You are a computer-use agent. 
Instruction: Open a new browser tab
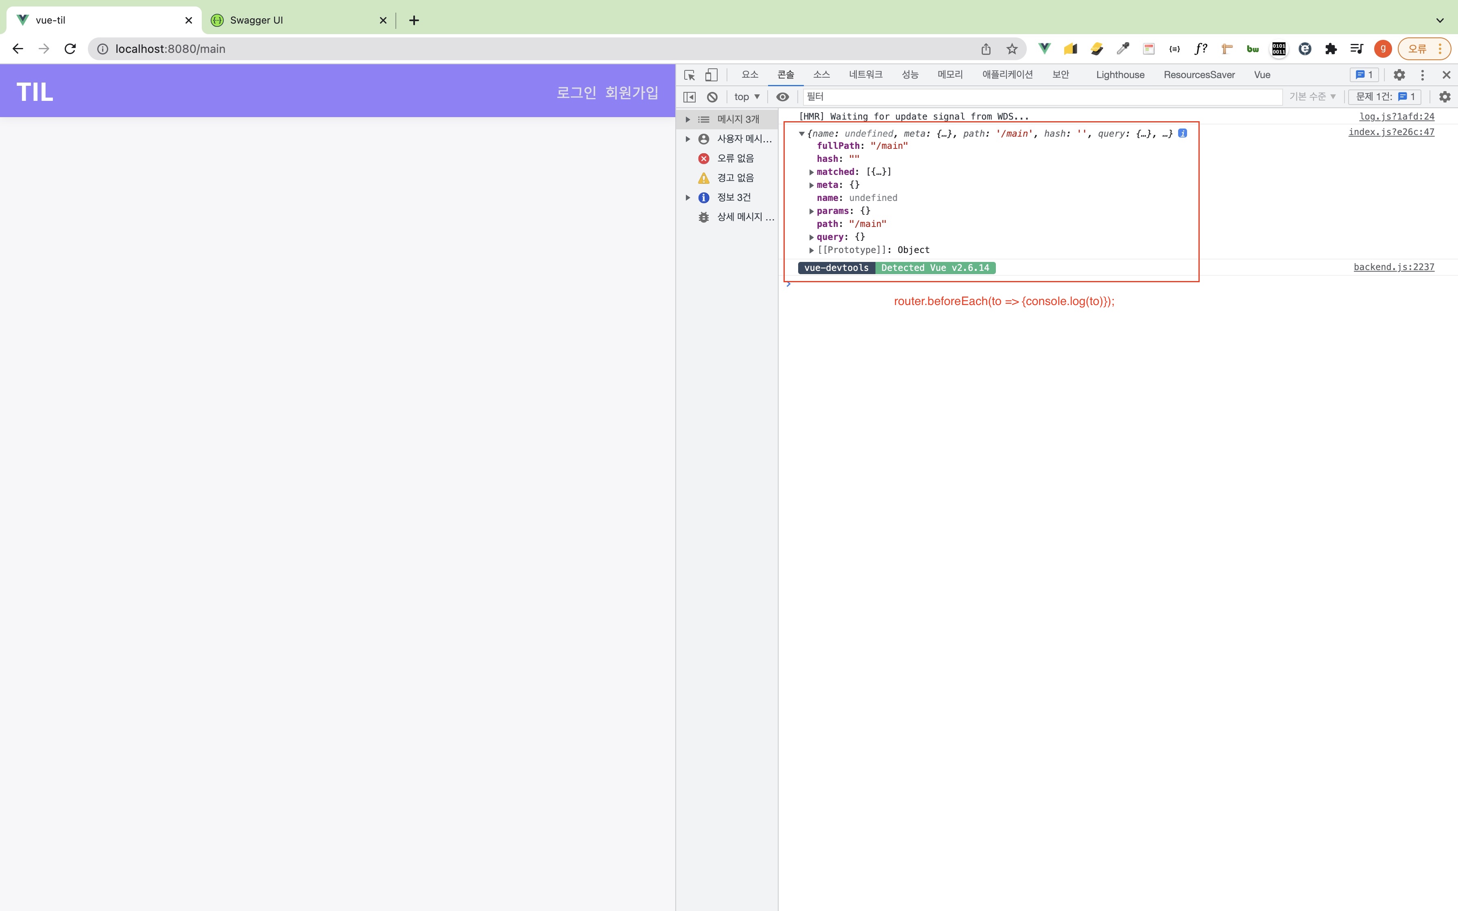[414, 20]
